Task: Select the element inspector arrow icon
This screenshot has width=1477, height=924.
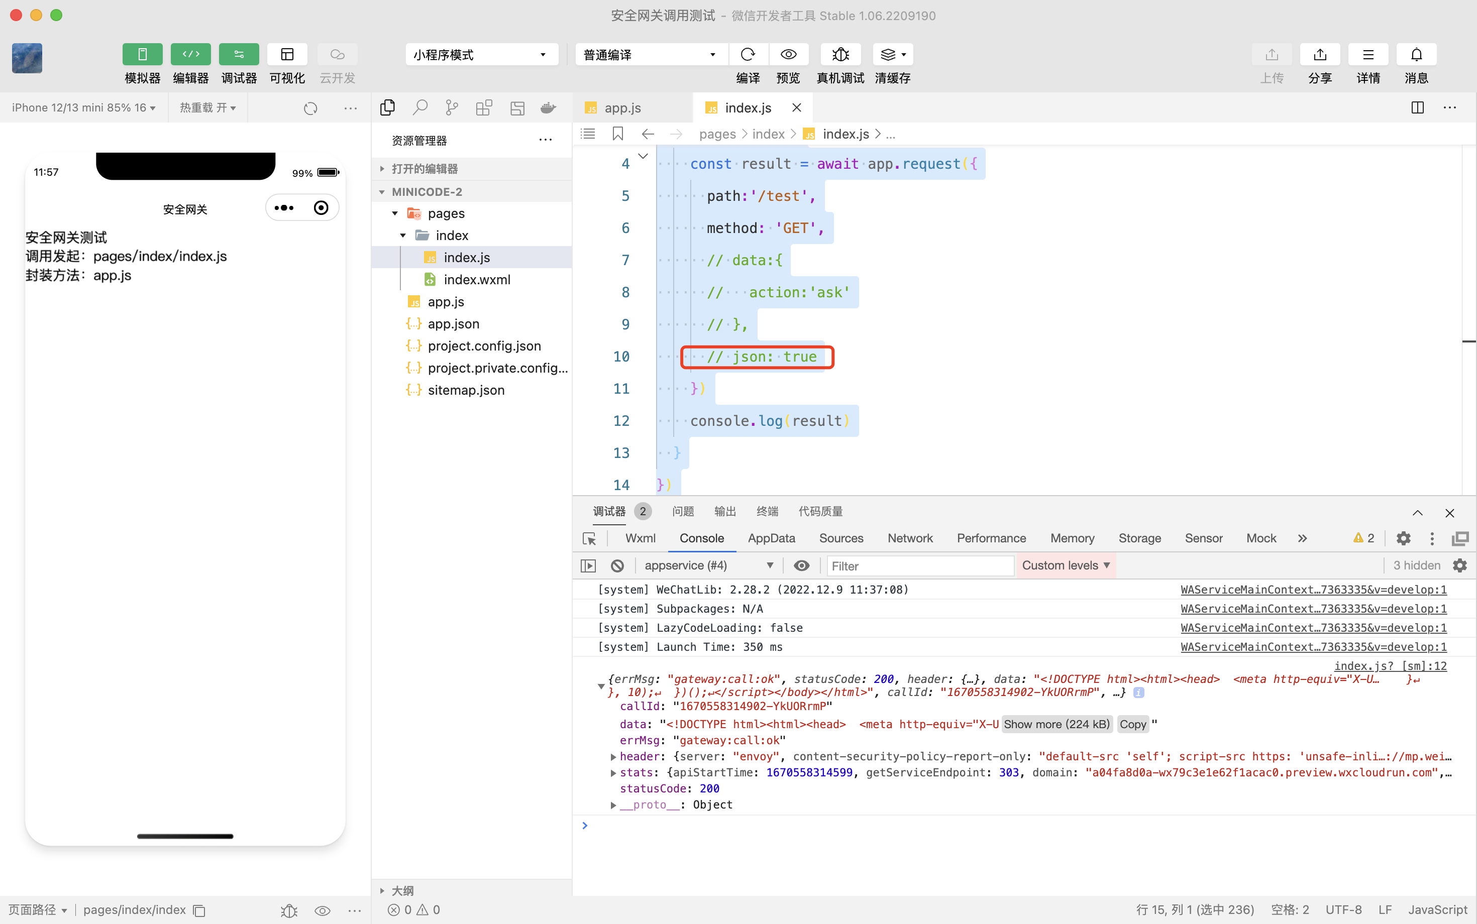Action: point(589,538)
